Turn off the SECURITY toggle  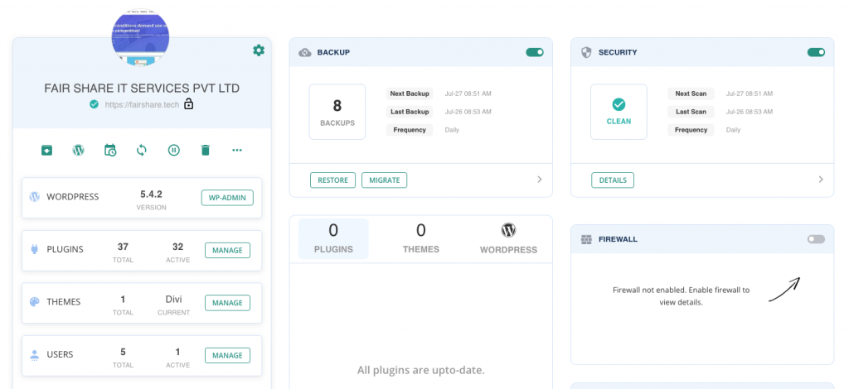point(816,52)
